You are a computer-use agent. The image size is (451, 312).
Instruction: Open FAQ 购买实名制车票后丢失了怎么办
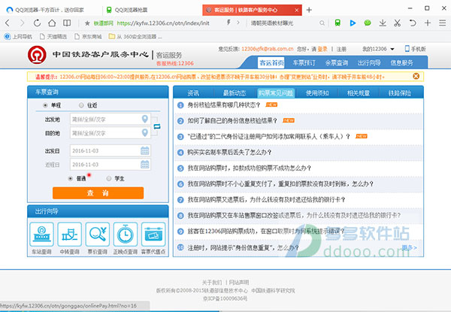pyautogui.click(x=229, y=153)
